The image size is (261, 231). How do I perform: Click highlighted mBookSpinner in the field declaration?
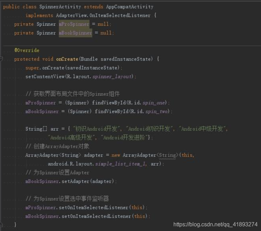[76, 33]
